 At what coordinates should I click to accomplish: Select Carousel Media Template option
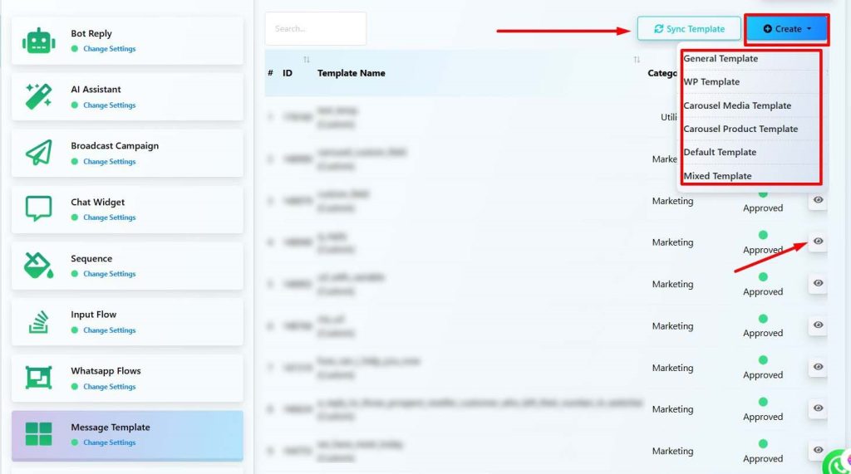click(737, 105)
